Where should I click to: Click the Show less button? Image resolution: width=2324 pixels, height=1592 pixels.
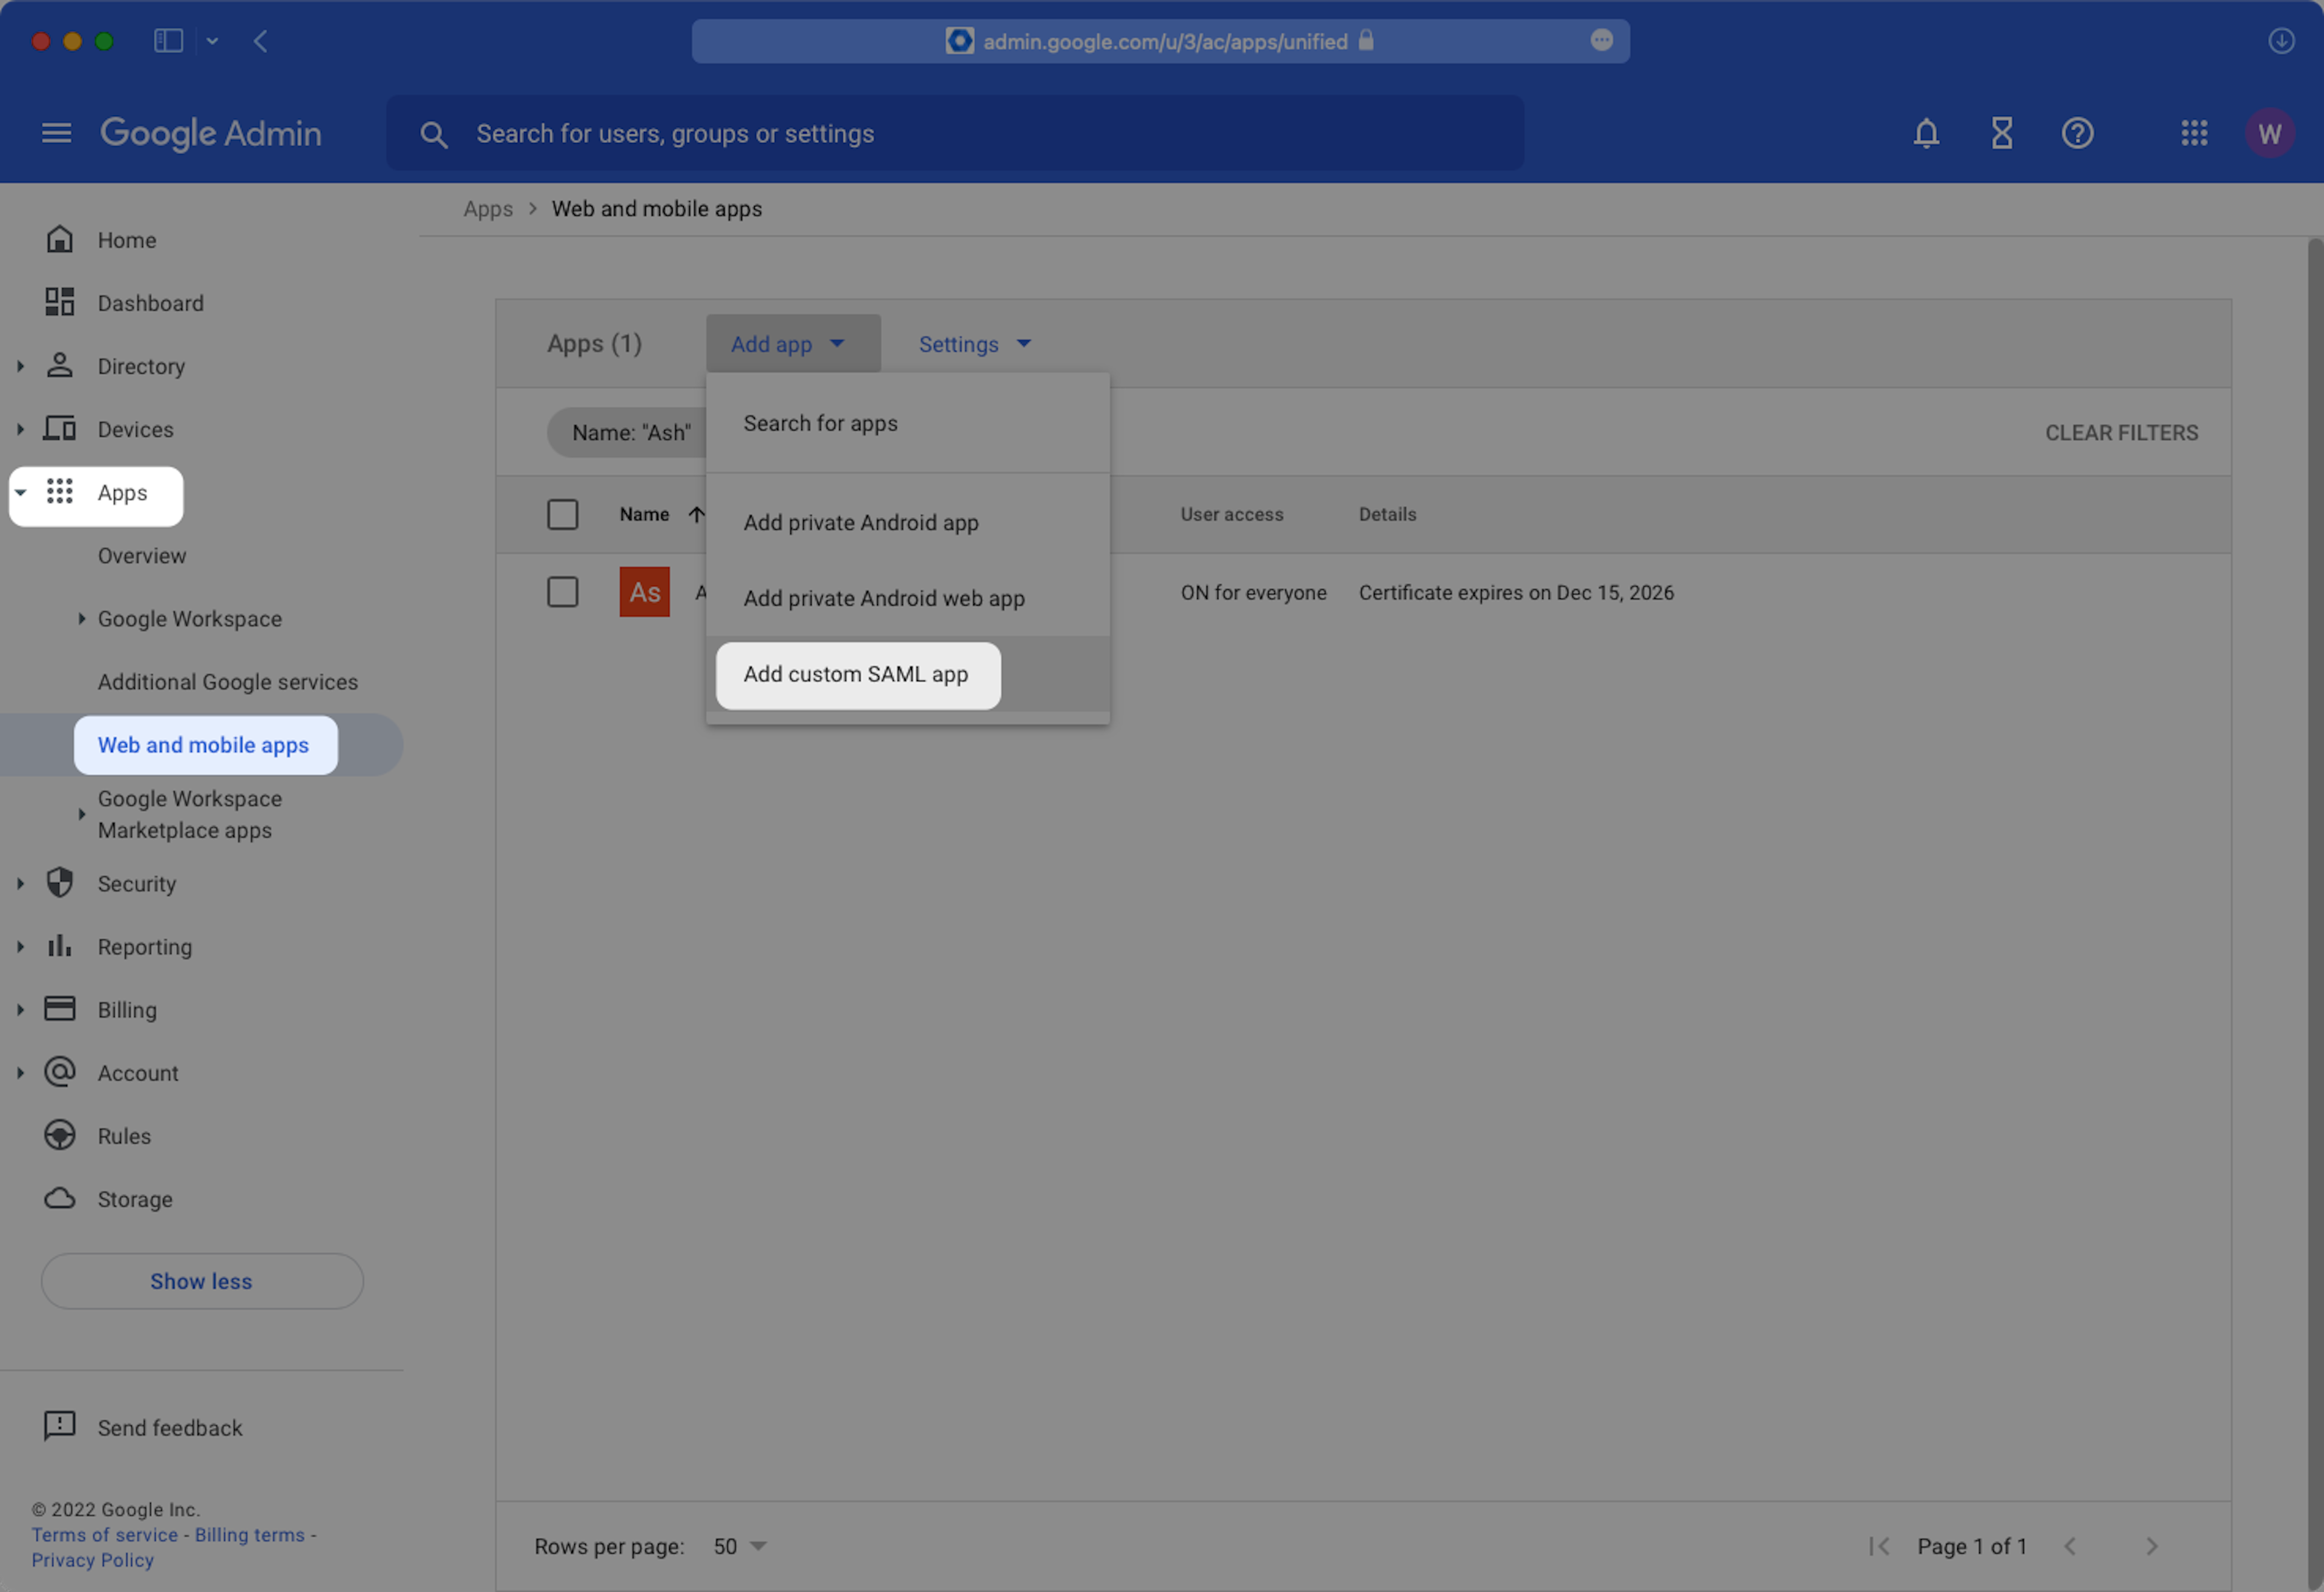pyautogui.click(x=201, y=1281)
